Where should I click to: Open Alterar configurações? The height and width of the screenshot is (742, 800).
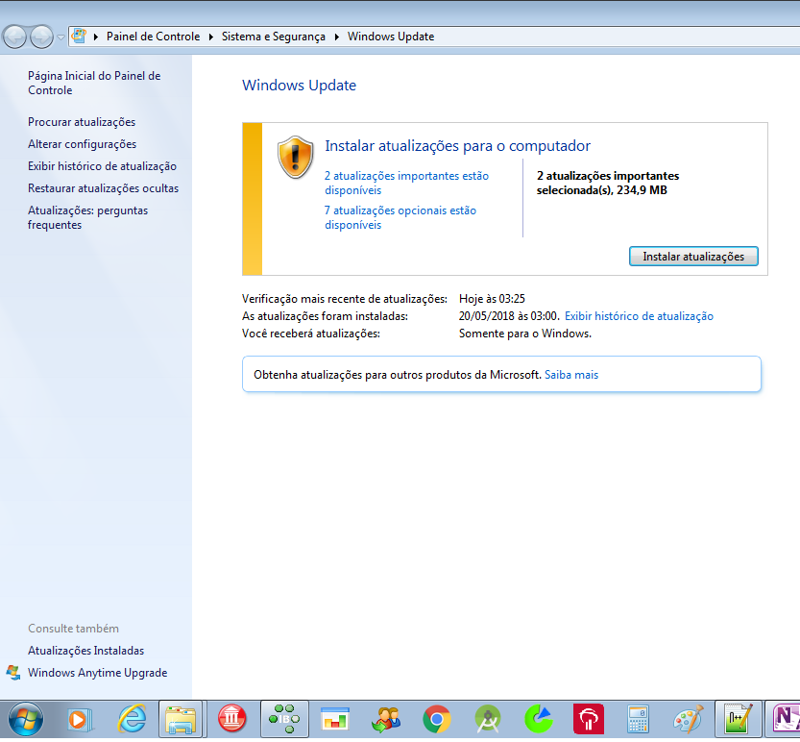(x=83, y=144)
